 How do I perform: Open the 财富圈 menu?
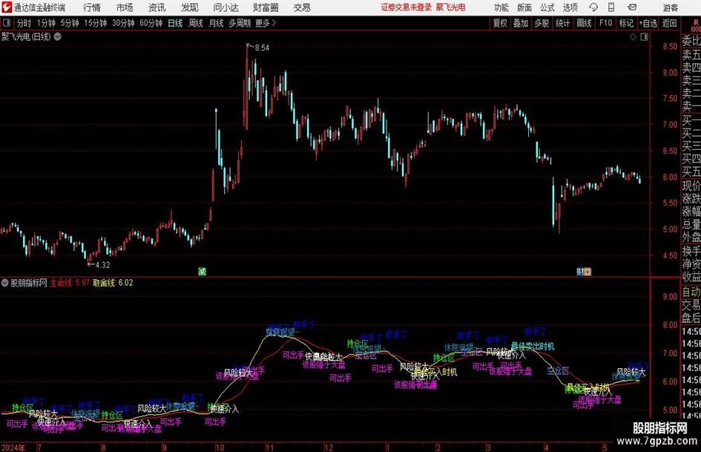point(266,7)
